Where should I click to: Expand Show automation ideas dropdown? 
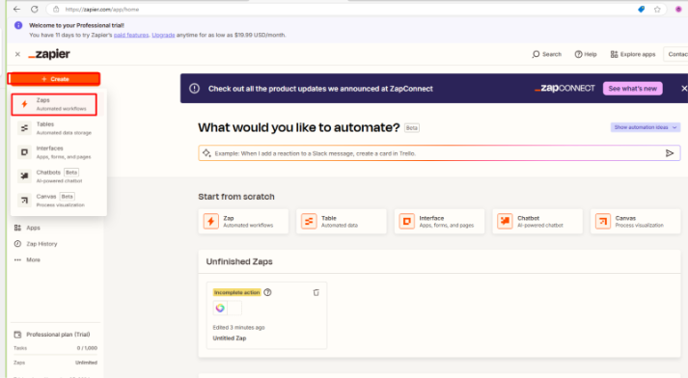645,127
